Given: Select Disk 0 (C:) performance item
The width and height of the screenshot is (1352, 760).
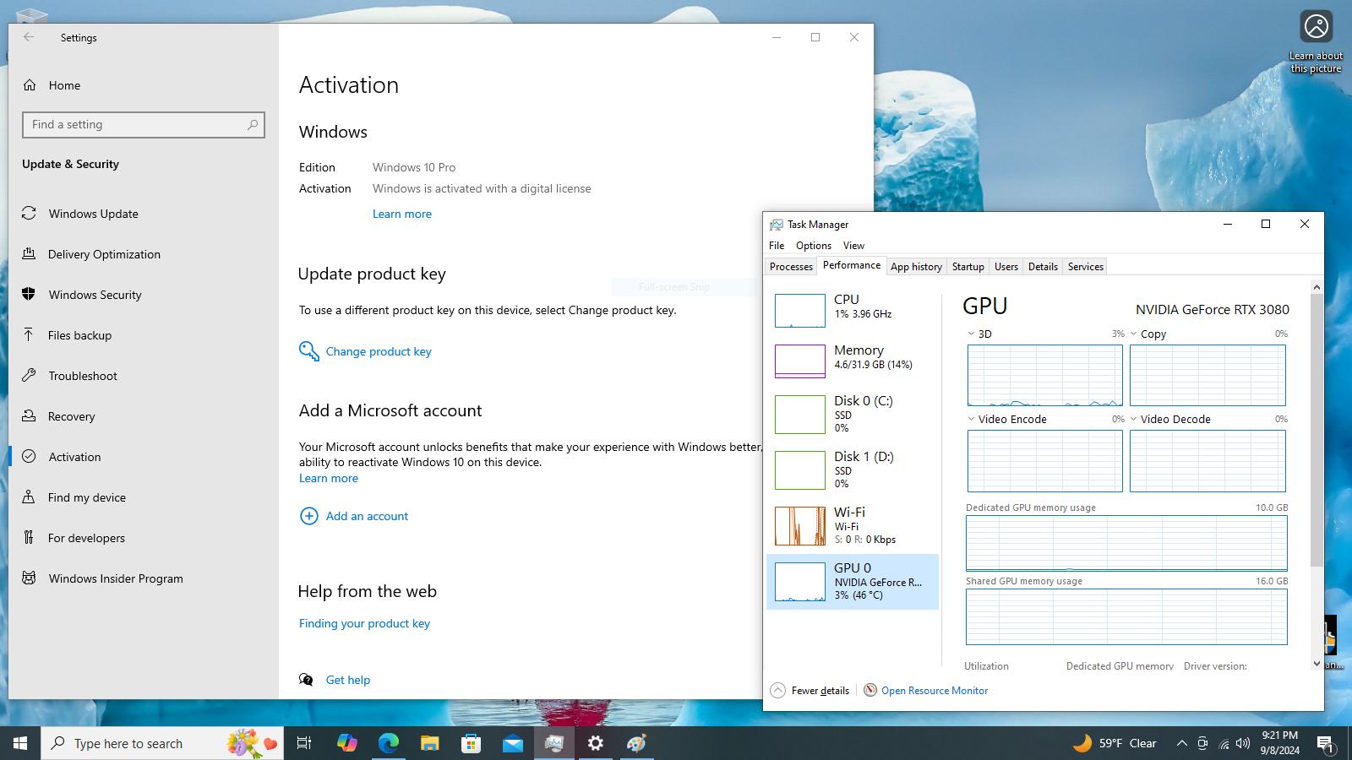Looking at the screenshot, I should coord(853,415).
